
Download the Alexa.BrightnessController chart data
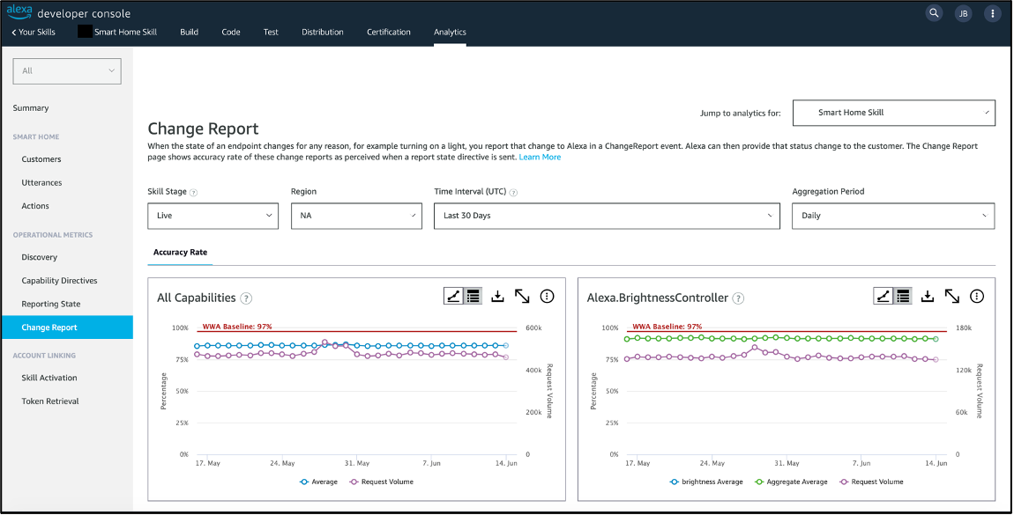[x=927, y=296]
